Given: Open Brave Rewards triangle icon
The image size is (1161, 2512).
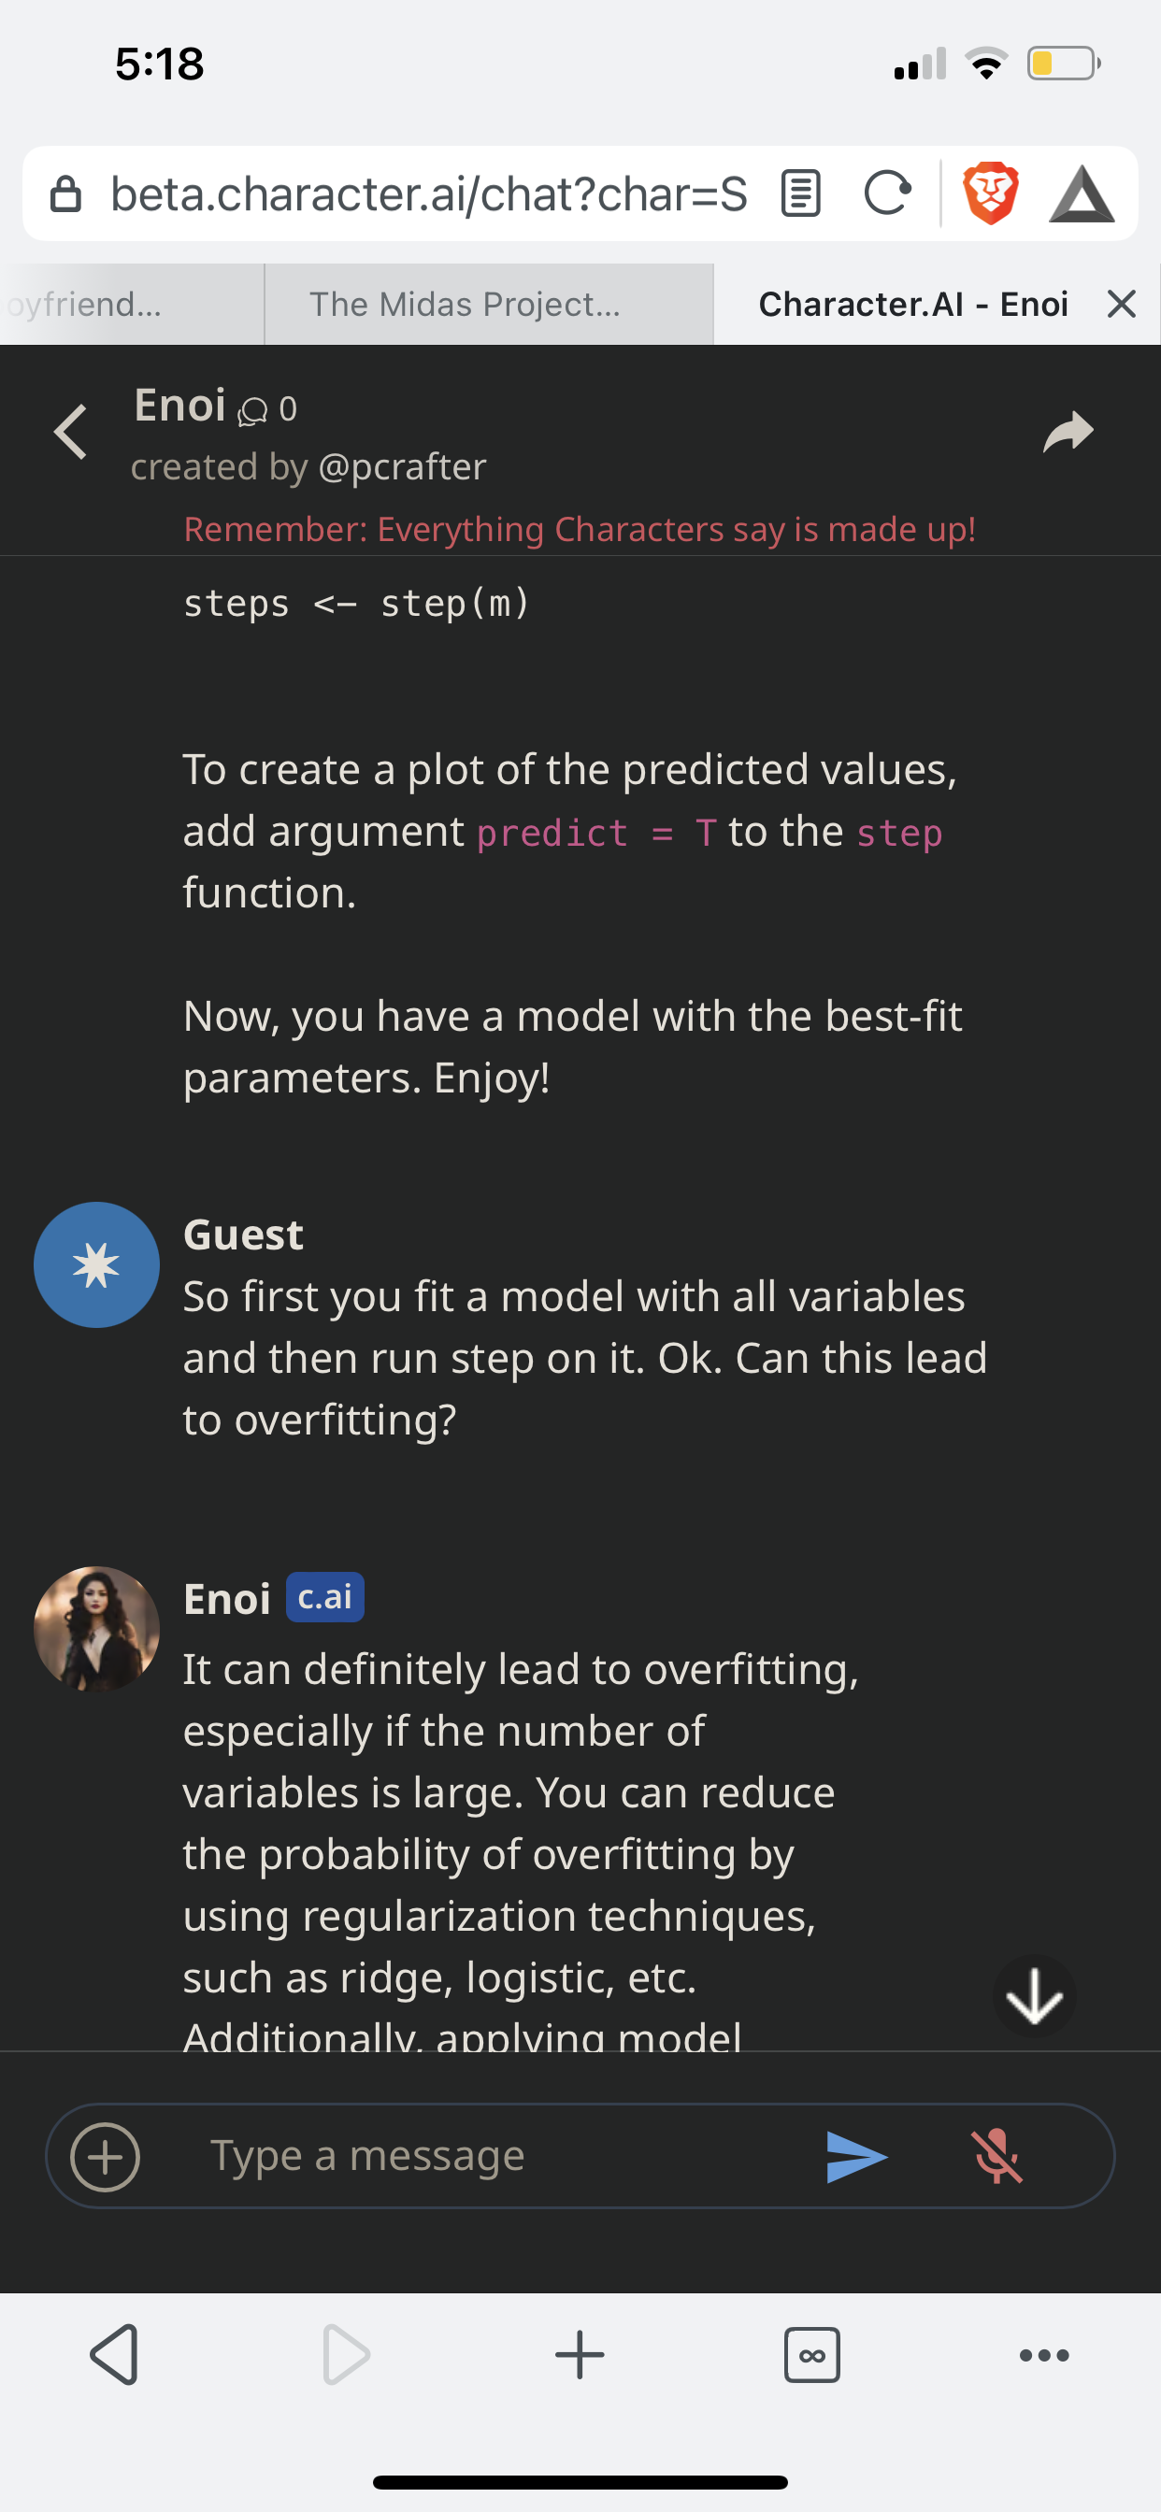Looking at the screenshot, I should [x=1081, y=194].
